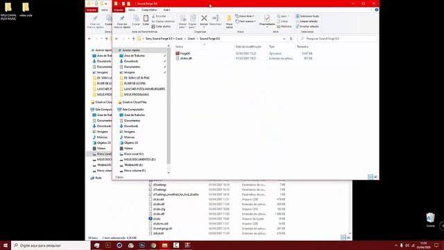Screen dimensions: 444x250
Task: Click the Copiar para icon
Action: pos(193,22)
